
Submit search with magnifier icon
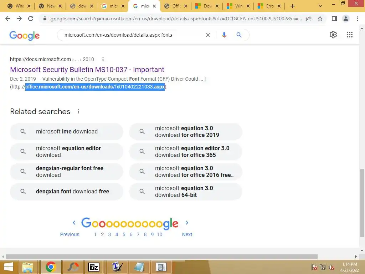pos(239,35)
